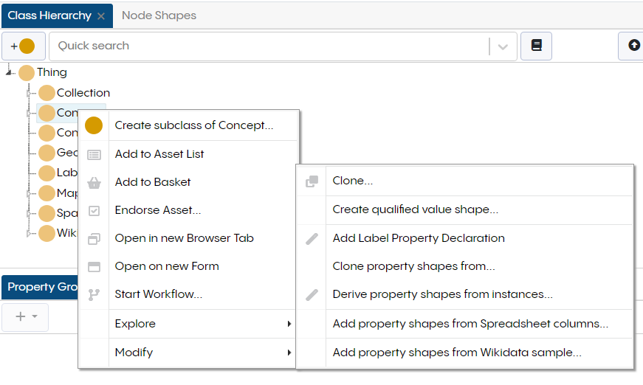Choose Clone property shapes from
The height and width of the screenshot is (385, 643).
click(x=465, y=267)
